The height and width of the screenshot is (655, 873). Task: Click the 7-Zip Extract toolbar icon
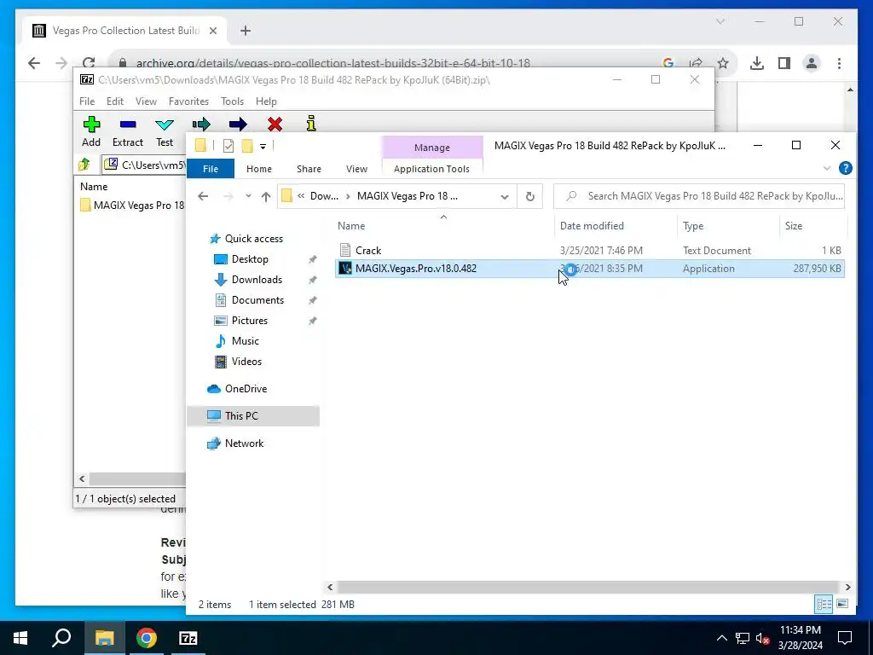[x=128, y=125]
